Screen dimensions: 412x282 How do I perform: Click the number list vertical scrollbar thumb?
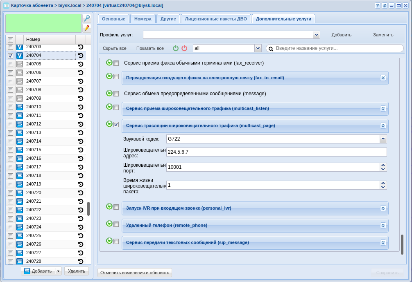pyautogui.click(x=88, y=209)
